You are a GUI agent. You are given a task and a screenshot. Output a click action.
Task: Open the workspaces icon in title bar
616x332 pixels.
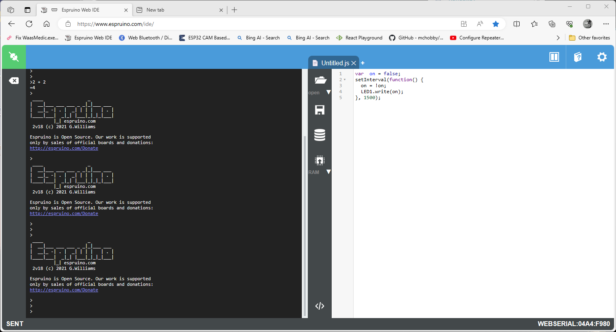point(11,10)
